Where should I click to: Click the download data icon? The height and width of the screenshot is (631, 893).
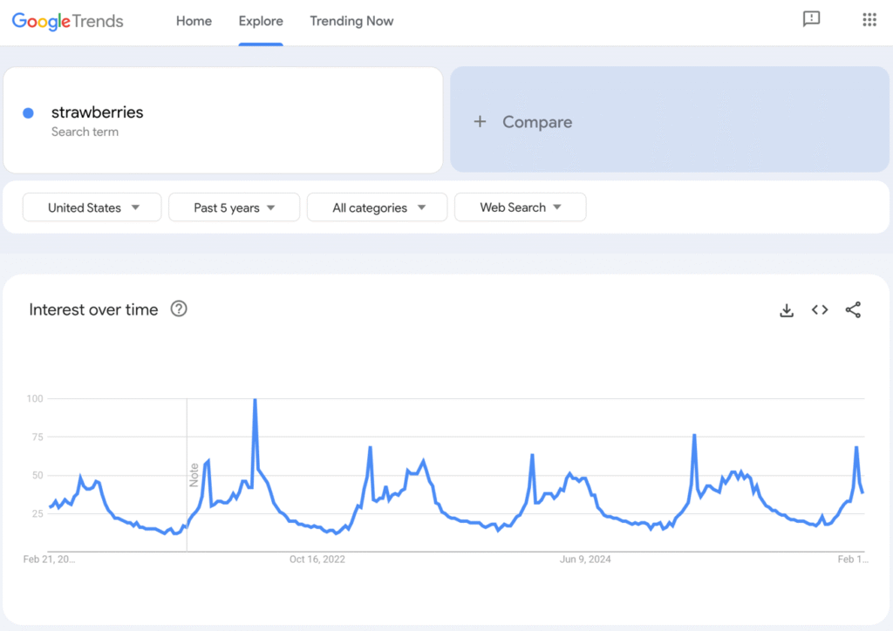[787, 309]
